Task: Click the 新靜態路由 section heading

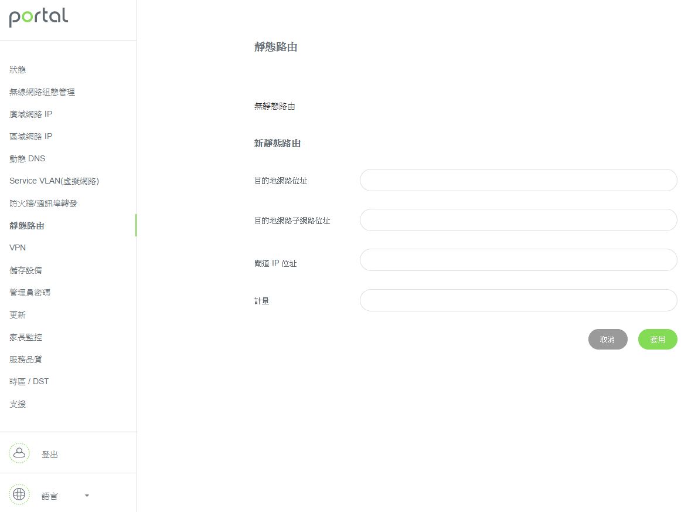Action: click(x=278, y=144)
